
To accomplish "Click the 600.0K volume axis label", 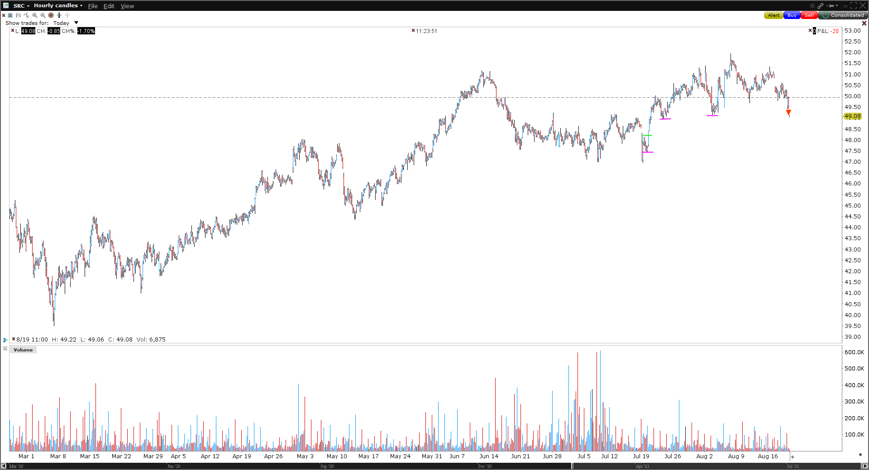I will (x=855, y=352).
